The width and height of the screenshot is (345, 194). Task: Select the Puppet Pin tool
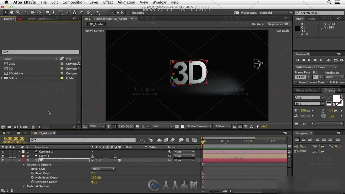[97, 12]
